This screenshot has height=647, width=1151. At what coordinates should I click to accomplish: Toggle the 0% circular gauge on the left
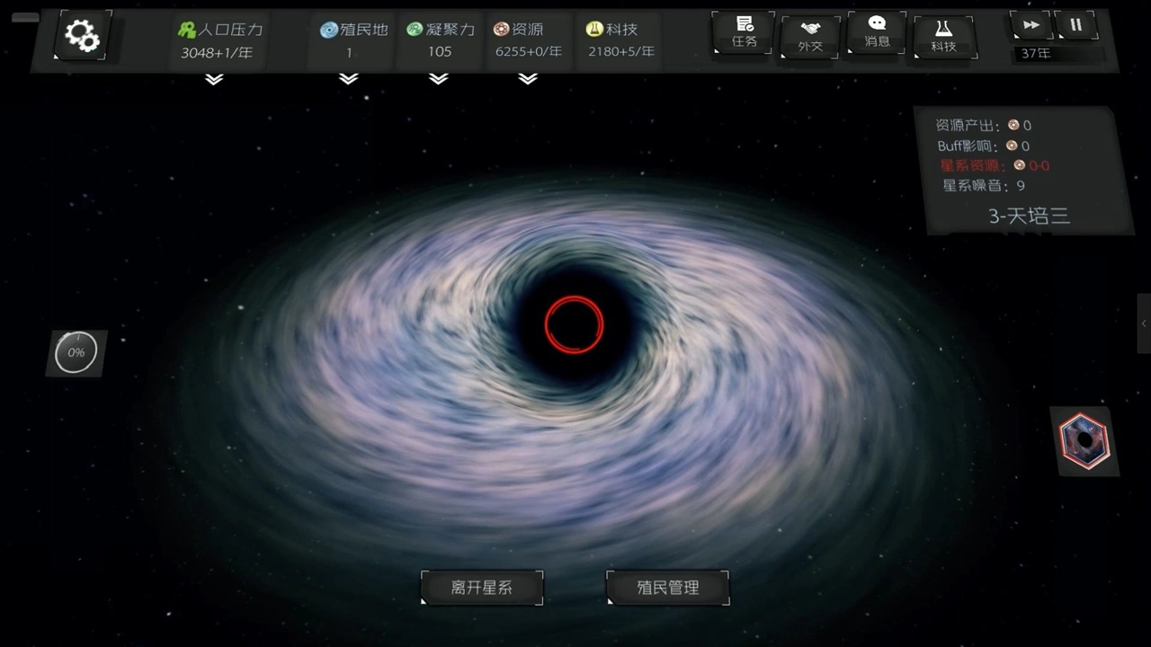tap(76, 351)
